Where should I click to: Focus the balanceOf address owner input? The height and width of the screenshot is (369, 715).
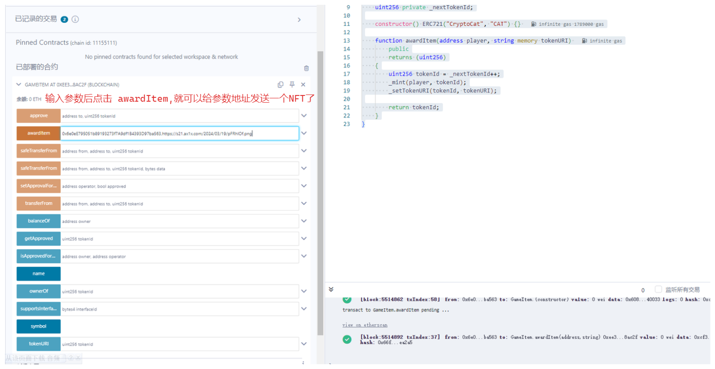pos(180,221)
